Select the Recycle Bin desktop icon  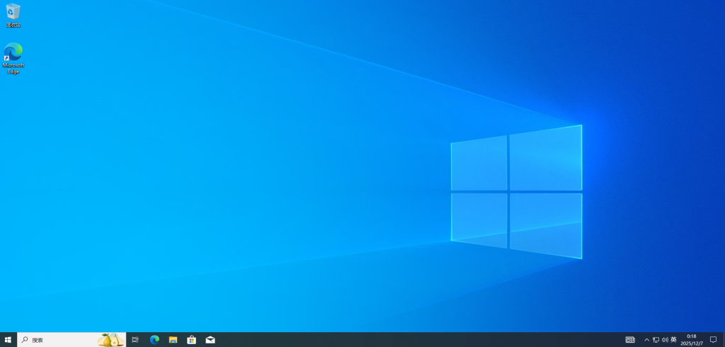click(x=13, y=13)
